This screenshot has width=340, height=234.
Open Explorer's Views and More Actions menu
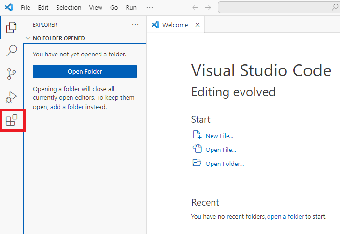coord(135,25)
